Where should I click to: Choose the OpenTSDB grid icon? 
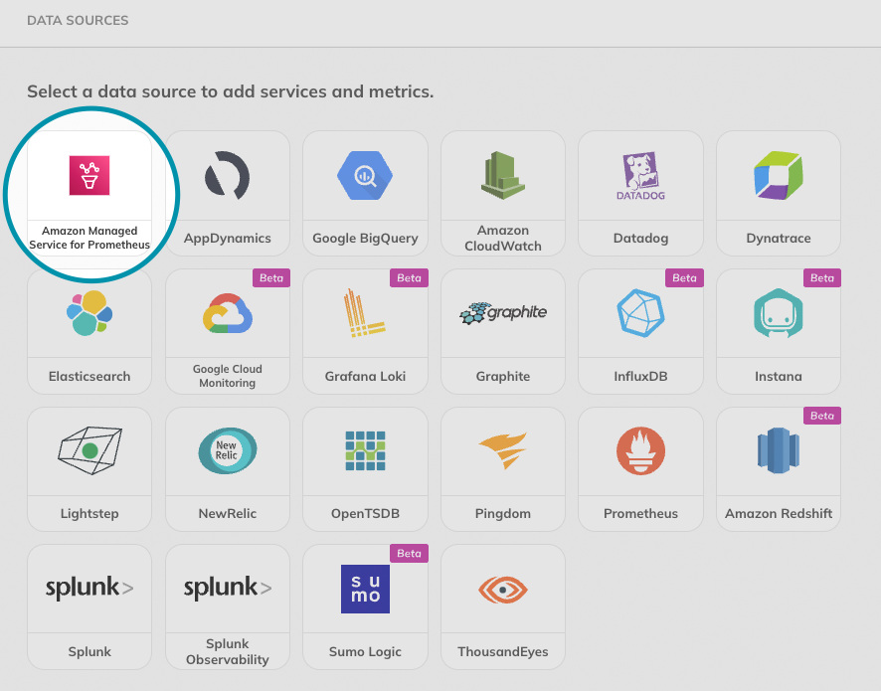(365, 450)
